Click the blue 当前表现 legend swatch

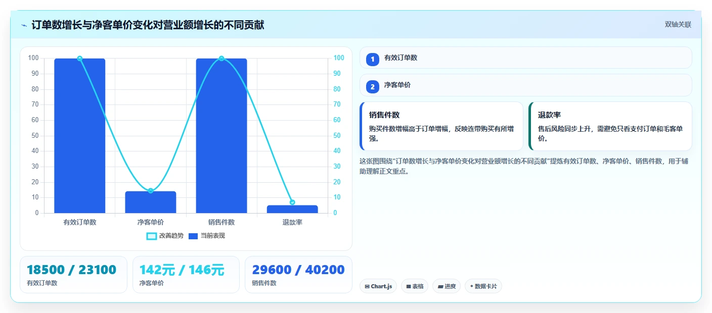(193, 236)
